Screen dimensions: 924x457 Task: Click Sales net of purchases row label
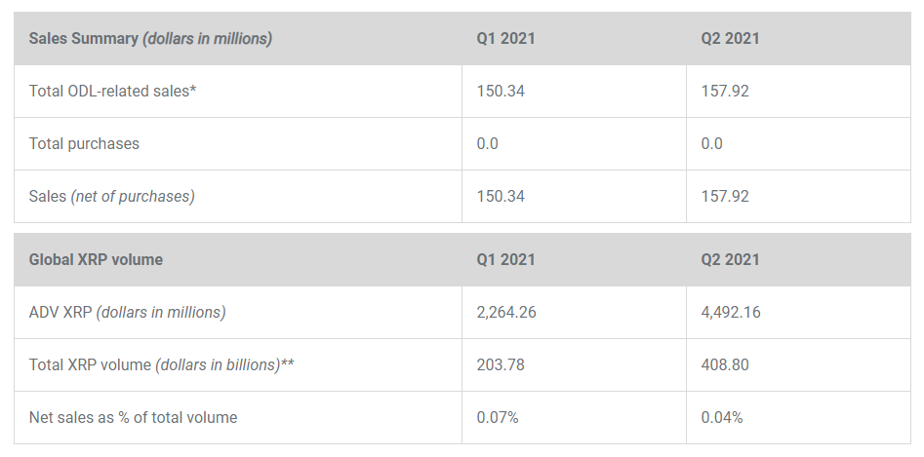[x=111, y=197]
